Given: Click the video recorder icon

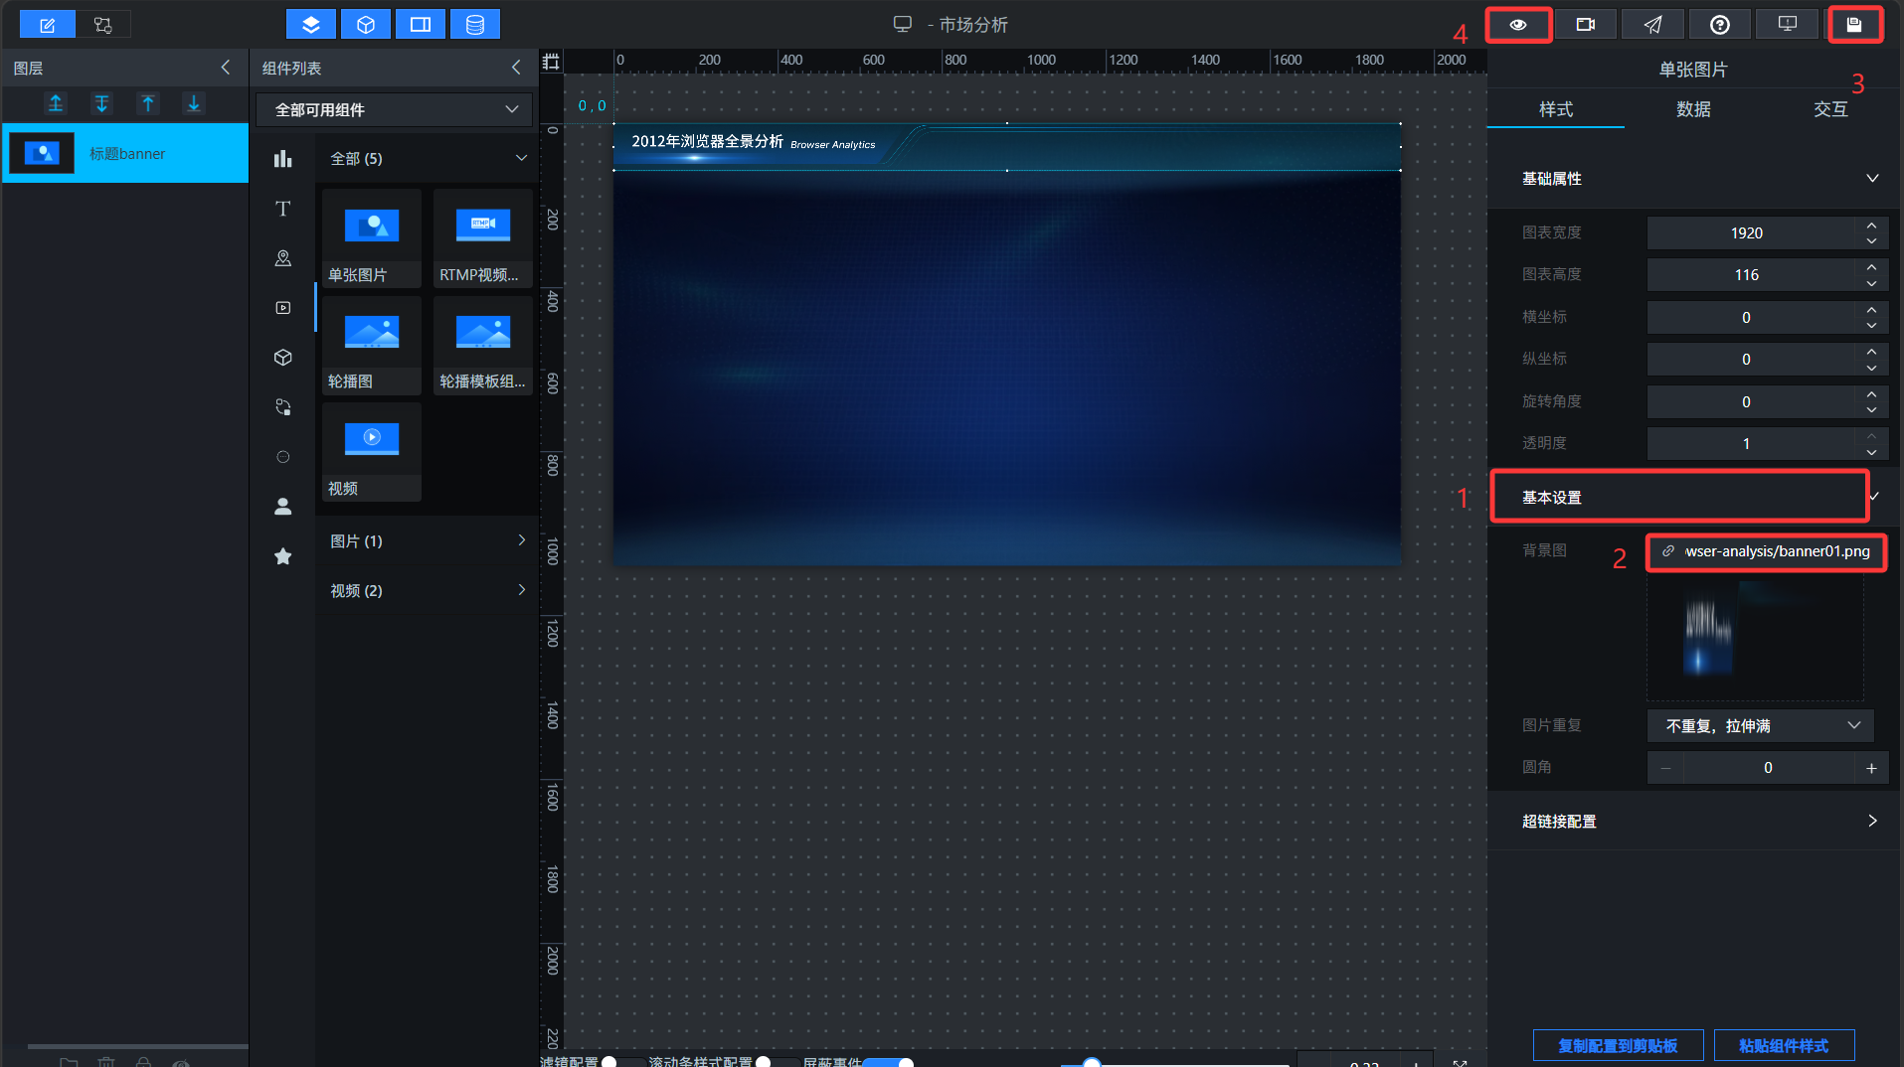Looking at the screenshot, I should (x=1586, y=25).
